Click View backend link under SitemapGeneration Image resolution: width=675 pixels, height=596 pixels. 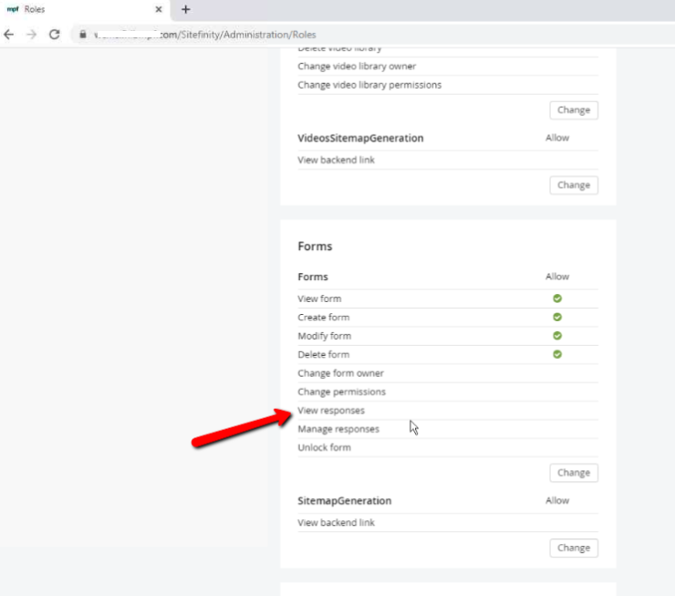pos(336,522)
